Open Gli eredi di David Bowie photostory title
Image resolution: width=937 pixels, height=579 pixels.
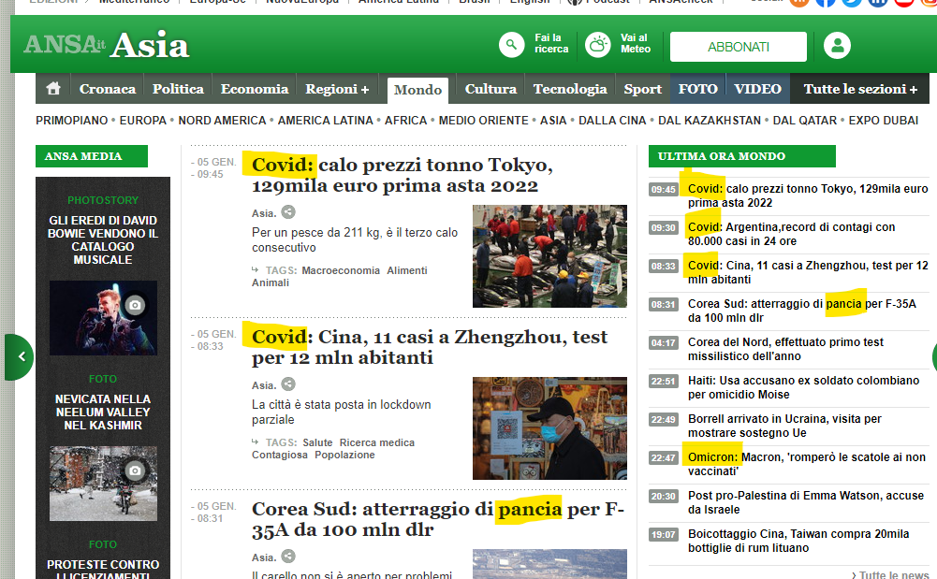point(103,240)
